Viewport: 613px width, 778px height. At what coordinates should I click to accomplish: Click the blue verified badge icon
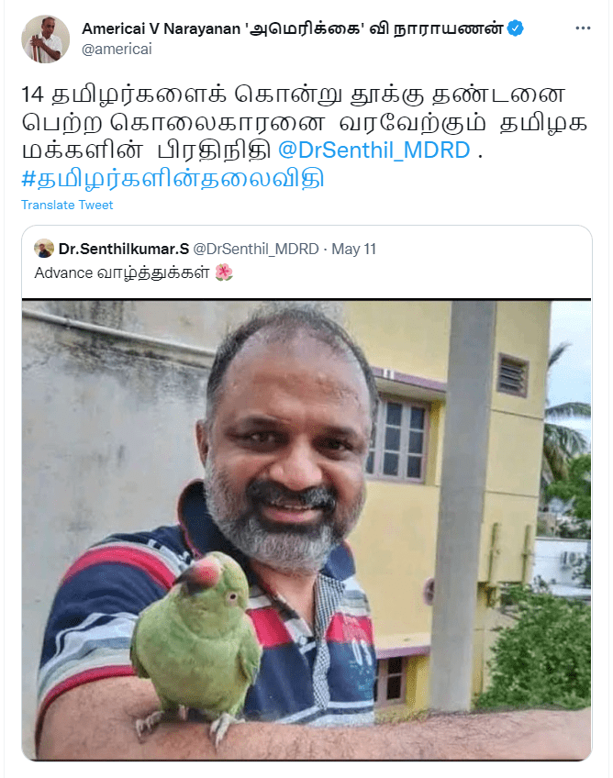click(516, 28)
